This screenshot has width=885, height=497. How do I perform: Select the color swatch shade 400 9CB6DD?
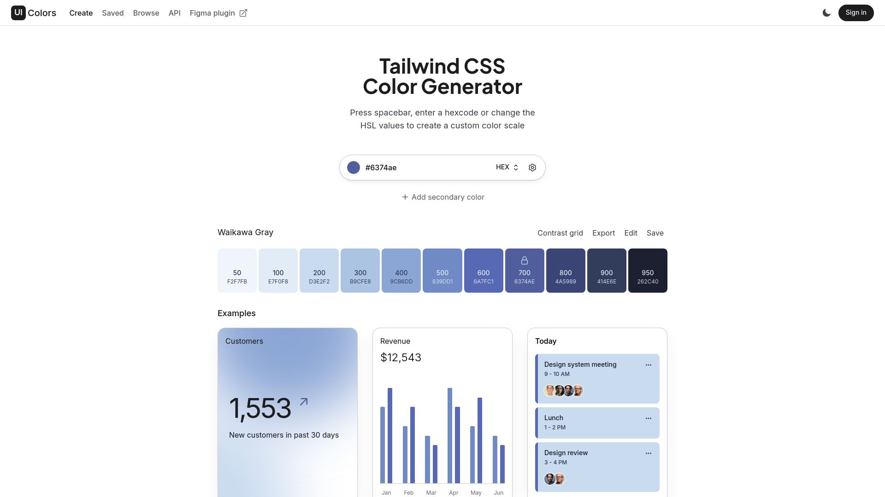click(401, 270)
